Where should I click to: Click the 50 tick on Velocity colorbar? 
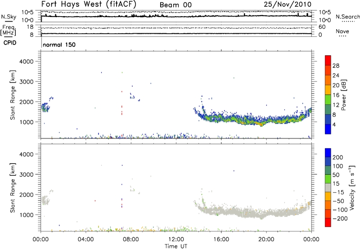tap(336, 175)
